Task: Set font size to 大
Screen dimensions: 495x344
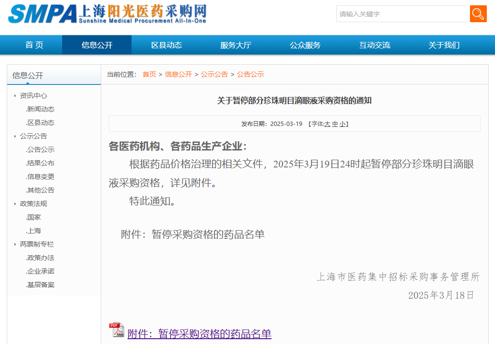Action: point(327,124)
